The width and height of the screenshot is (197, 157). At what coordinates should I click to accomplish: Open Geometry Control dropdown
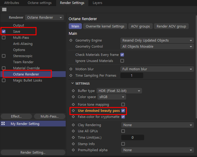click(157, 46)
